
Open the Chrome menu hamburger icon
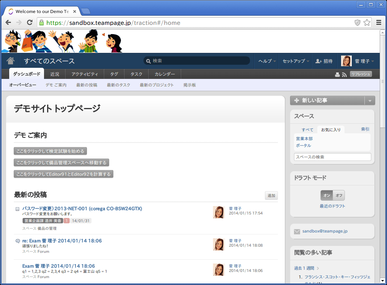379,23
